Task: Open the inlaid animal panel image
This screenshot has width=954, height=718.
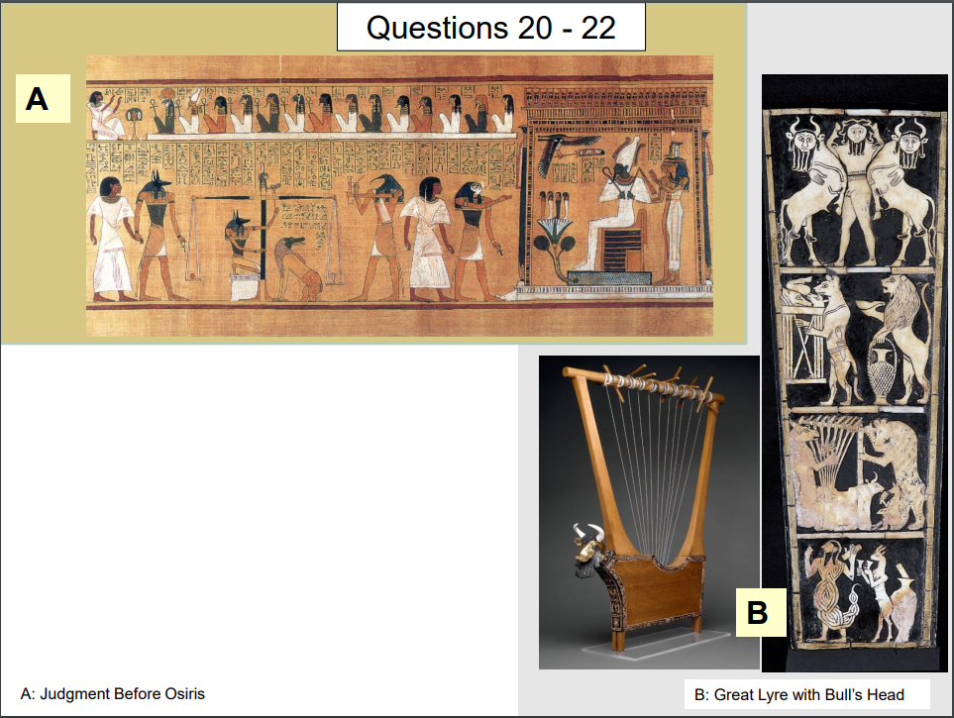Action: (x=855, y=373)
